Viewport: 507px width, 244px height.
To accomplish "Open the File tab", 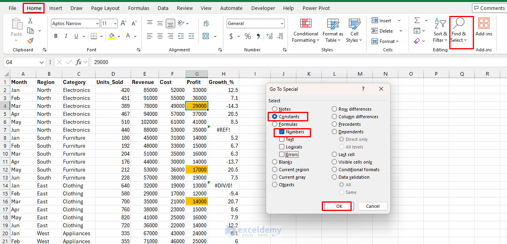I will point(12,8).
